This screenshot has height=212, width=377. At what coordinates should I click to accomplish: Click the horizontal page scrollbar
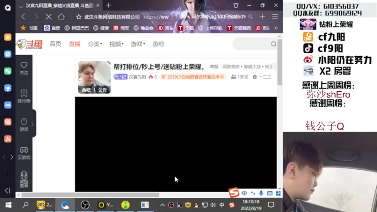point(90,195)
